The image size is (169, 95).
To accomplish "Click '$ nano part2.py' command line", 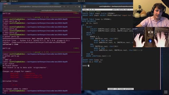I will (x=10, y=33).
